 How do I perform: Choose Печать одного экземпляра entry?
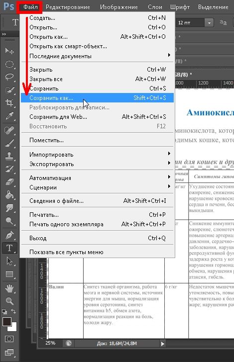click(x=98, y=224)
